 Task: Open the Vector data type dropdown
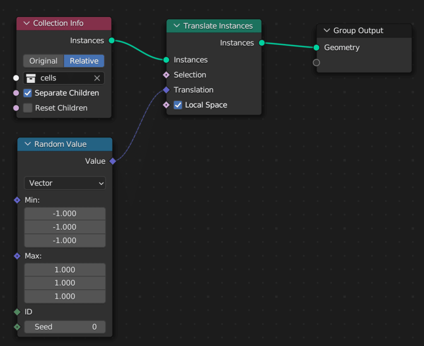(65, 183)
